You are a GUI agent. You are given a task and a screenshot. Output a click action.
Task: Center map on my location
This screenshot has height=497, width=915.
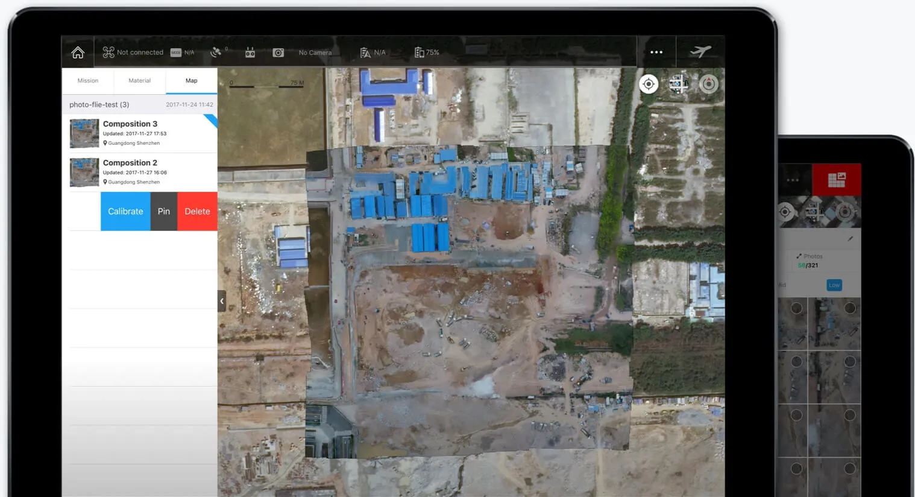point(649,84)
